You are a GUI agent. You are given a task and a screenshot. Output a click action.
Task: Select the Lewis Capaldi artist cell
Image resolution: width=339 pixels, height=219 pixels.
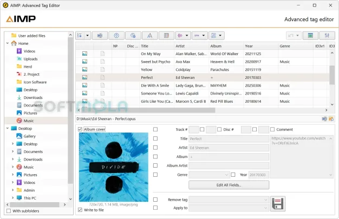pos(192,94)
